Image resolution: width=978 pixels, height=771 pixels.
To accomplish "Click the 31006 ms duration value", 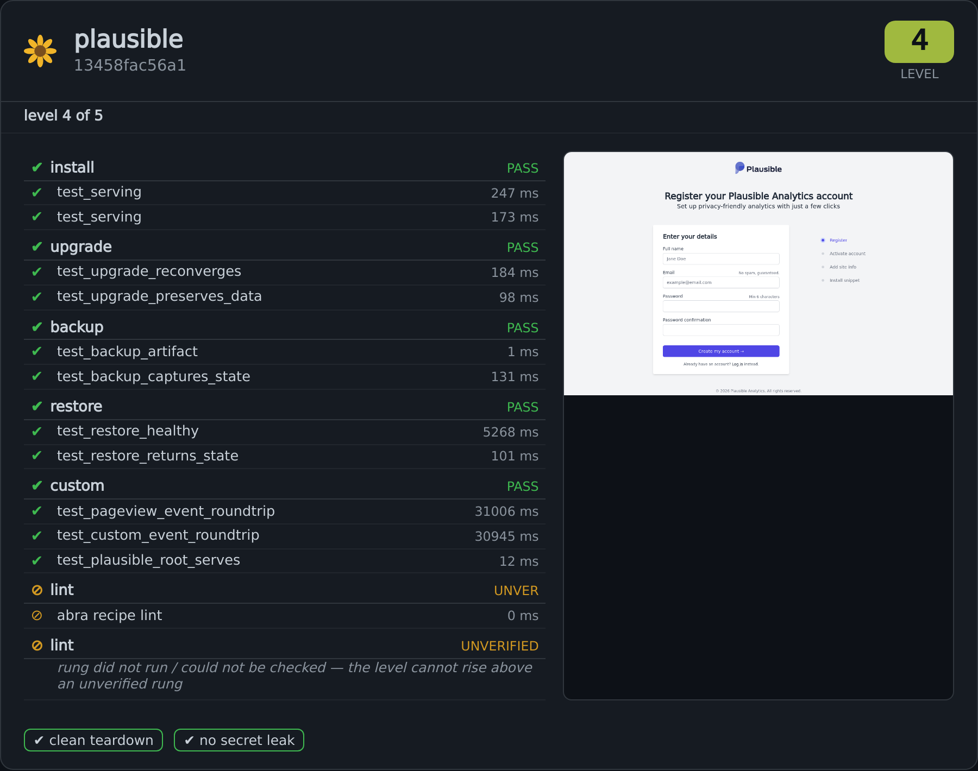I will point(506,511).
